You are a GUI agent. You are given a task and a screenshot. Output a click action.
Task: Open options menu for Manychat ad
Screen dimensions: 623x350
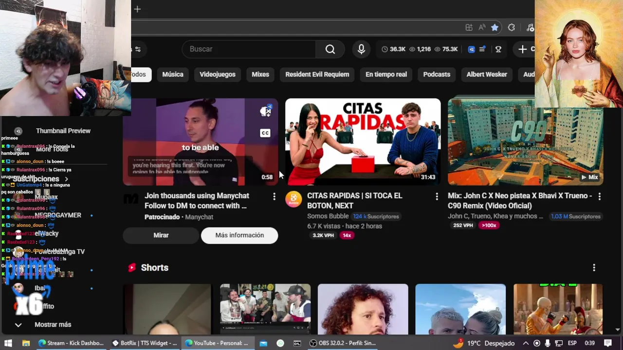click(274, 196)
